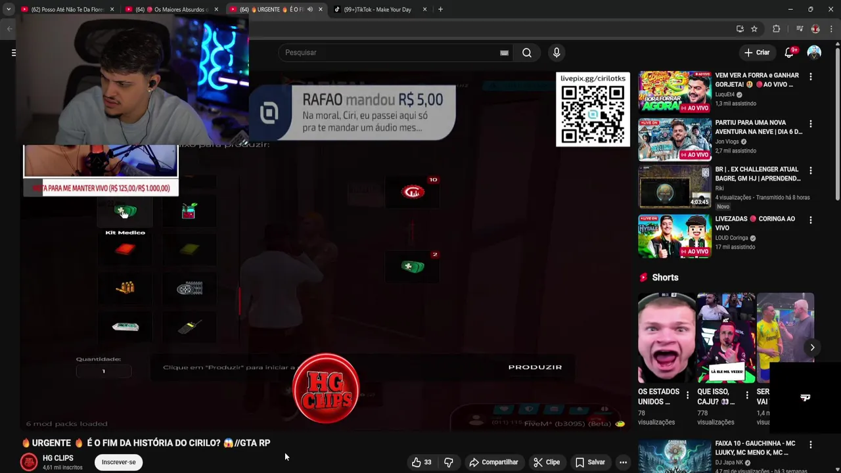Open the 'VEM VER A FORRA' live thumbnail
841x473 pixels.
tap(675, 92)
